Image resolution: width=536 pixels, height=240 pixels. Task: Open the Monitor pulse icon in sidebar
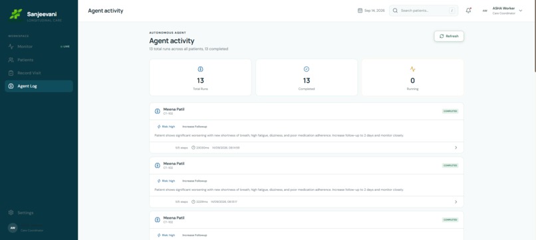click(x=11, y=46)
